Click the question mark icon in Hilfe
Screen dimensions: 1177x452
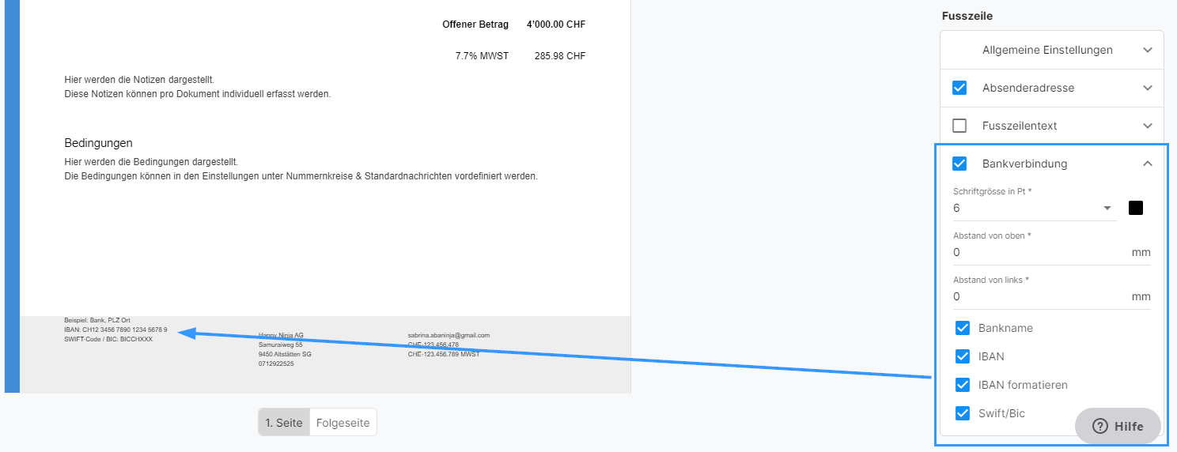click(x=1099, y=426)
